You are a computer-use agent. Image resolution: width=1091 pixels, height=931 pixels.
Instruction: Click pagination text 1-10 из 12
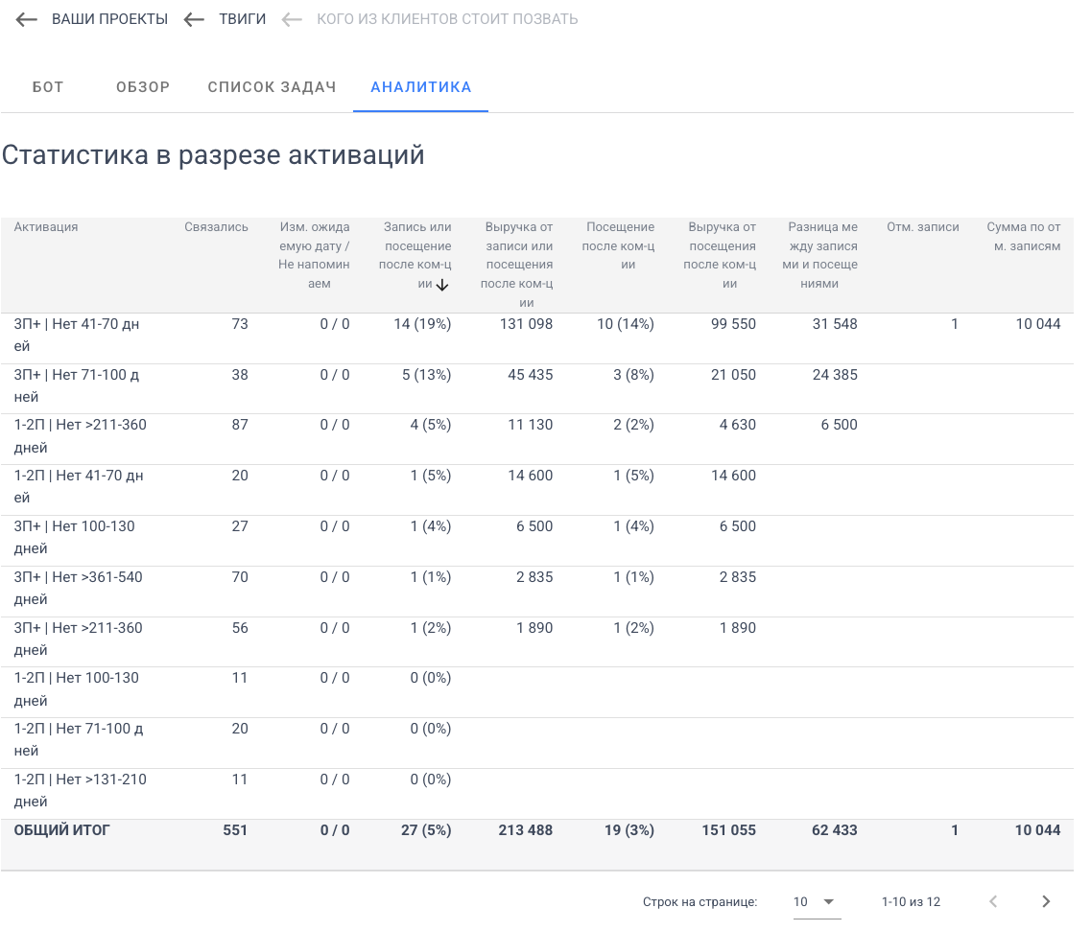[911, 902]
